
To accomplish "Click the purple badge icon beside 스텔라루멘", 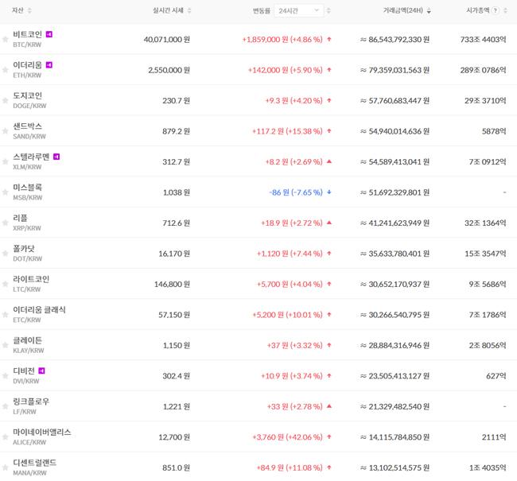I will pyautogui.click(x=56, y=157).
